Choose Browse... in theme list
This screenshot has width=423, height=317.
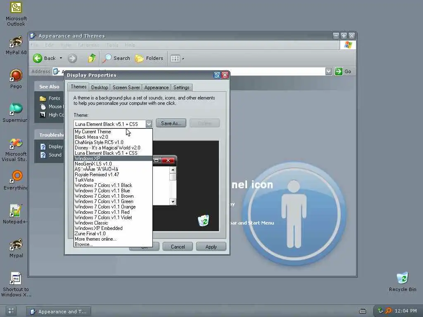click(113, 244)
